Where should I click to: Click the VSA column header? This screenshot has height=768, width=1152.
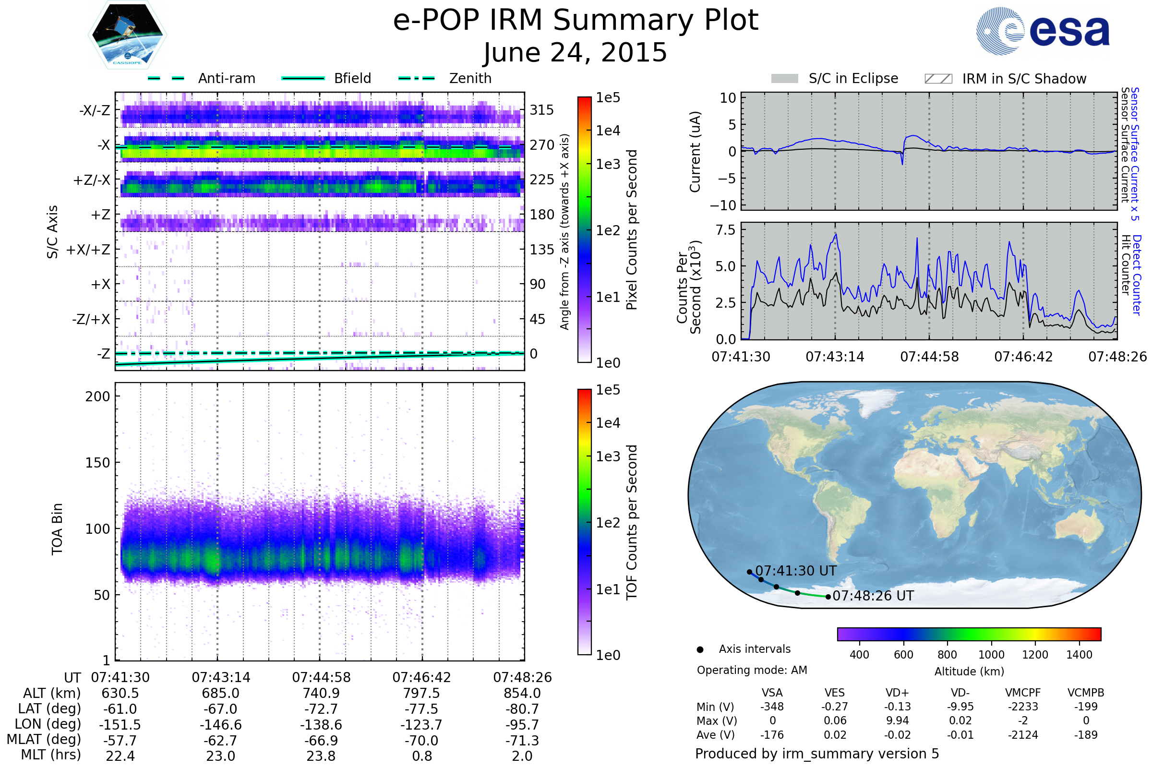[772, 693]
